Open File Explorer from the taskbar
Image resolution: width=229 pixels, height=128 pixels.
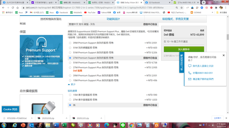tap(48, 125)
